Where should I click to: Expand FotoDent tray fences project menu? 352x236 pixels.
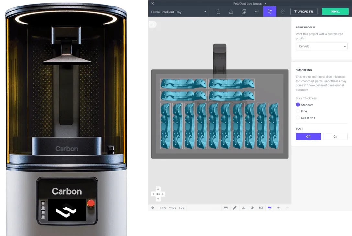[x=265, y=4]
